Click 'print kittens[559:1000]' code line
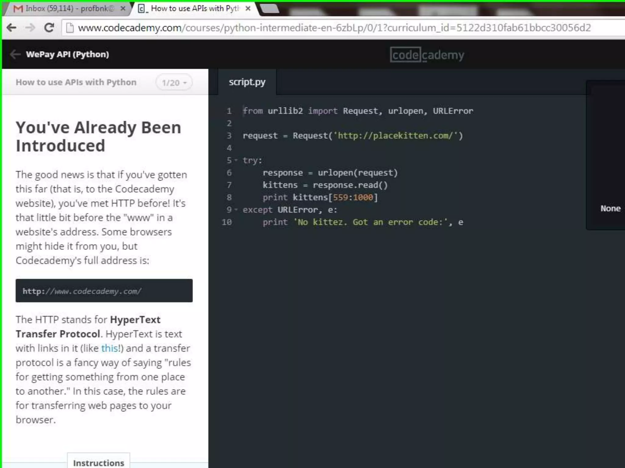The image size is (625, 468). [x=320, y=197]
